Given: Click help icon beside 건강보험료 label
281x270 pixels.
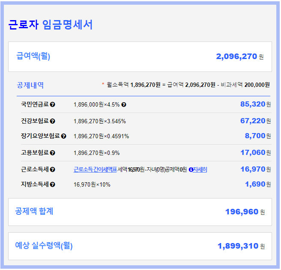Looking at the screenshot, I should coord(53,122).
